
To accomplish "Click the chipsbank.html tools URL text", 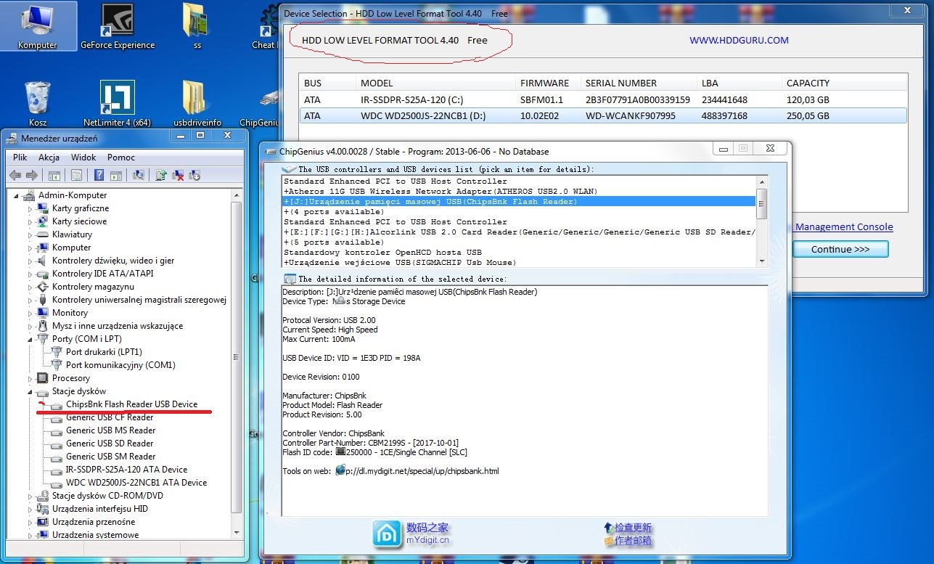I will (424, 471).
